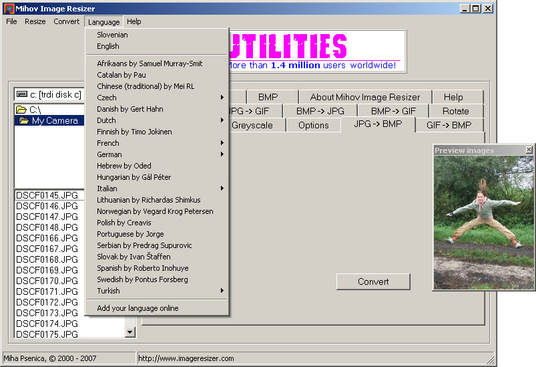Open the GIF -> BMP tab
The image size is (536, 367).
click(x=449, y=125)
